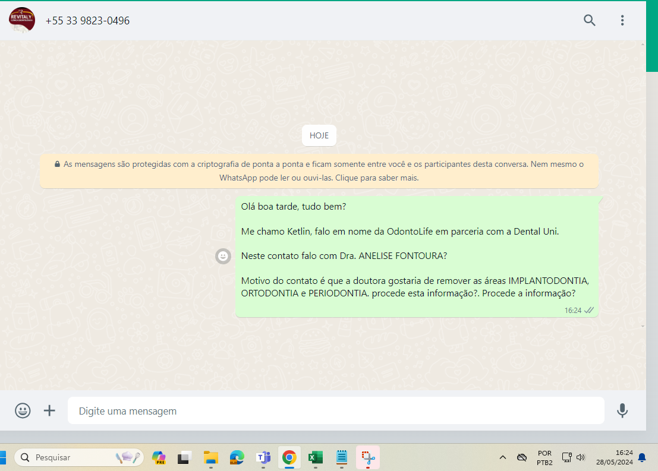This screenshot has width=658, height=471.
Task: Open Copilot preview from the taskbar
Action: [x=159, y=457]
